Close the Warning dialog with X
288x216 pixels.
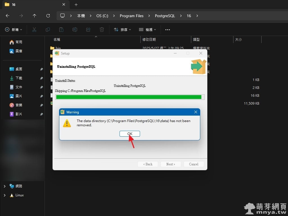(x=196, y=112)
